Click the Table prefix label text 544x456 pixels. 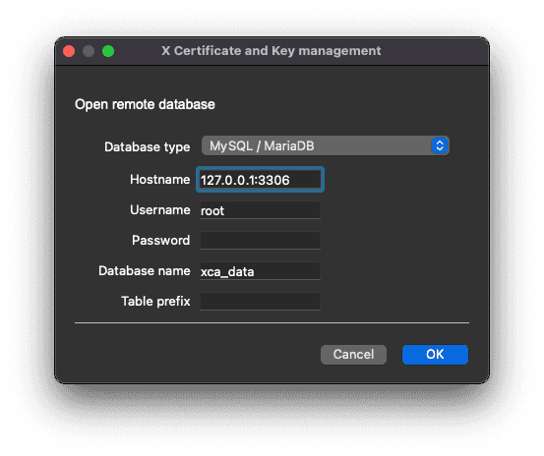coord(155,301)
